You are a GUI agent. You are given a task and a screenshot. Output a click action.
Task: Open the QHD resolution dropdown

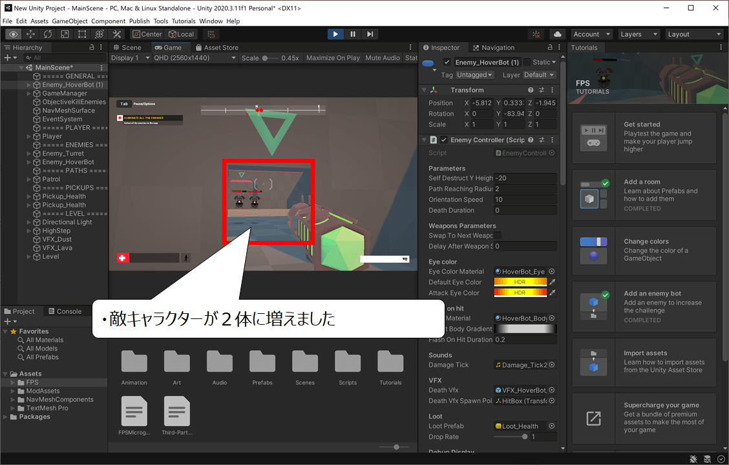pos(195,58)
